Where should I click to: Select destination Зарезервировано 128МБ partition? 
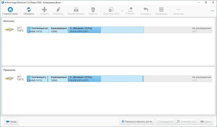click(x=58, y=79)
